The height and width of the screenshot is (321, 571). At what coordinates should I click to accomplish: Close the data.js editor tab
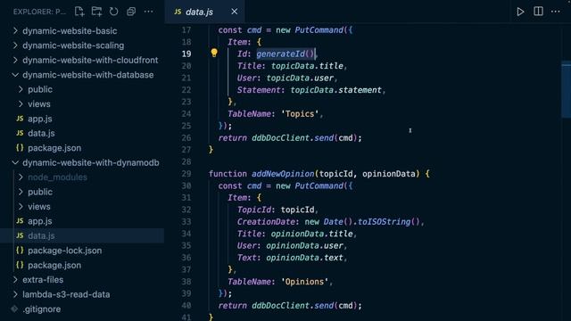click(234, 12)
